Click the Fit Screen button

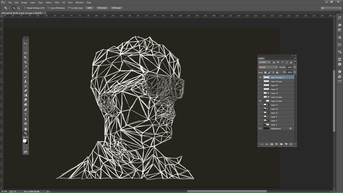pos(102,8)
